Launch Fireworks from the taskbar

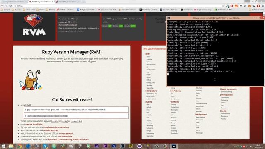[x=131, y=146]
